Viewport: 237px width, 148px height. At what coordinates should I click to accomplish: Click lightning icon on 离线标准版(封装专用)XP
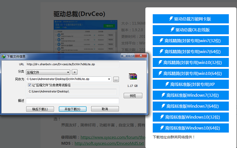click(x=167, y=84)
